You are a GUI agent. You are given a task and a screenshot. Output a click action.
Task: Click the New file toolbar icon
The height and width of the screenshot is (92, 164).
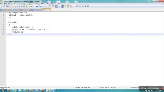coord(1,6)
